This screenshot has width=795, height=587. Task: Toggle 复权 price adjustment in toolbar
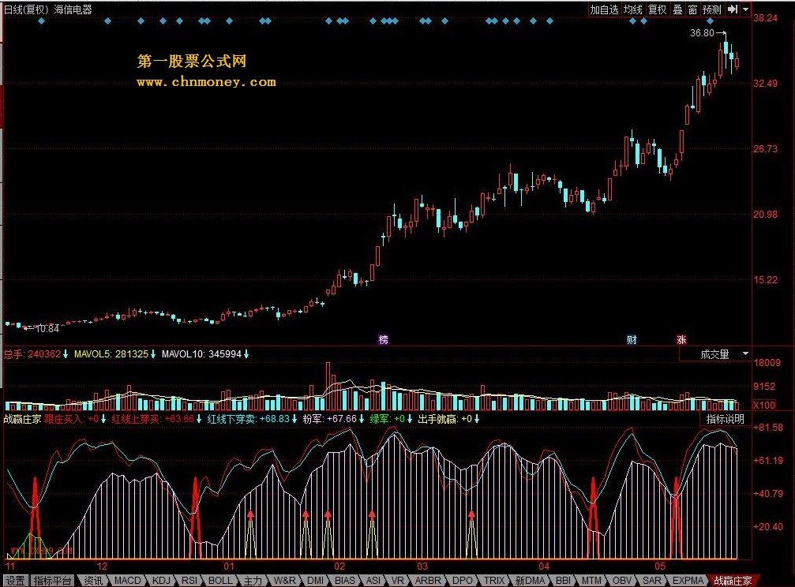(x=657, y=9)
